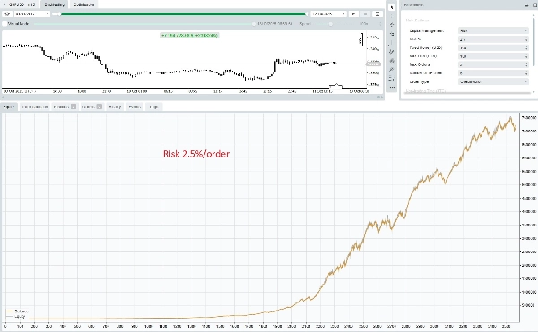Screen dimensions: 538x332
Task: Open the more tools ellipsis menu
Action: tap(392, 88)
